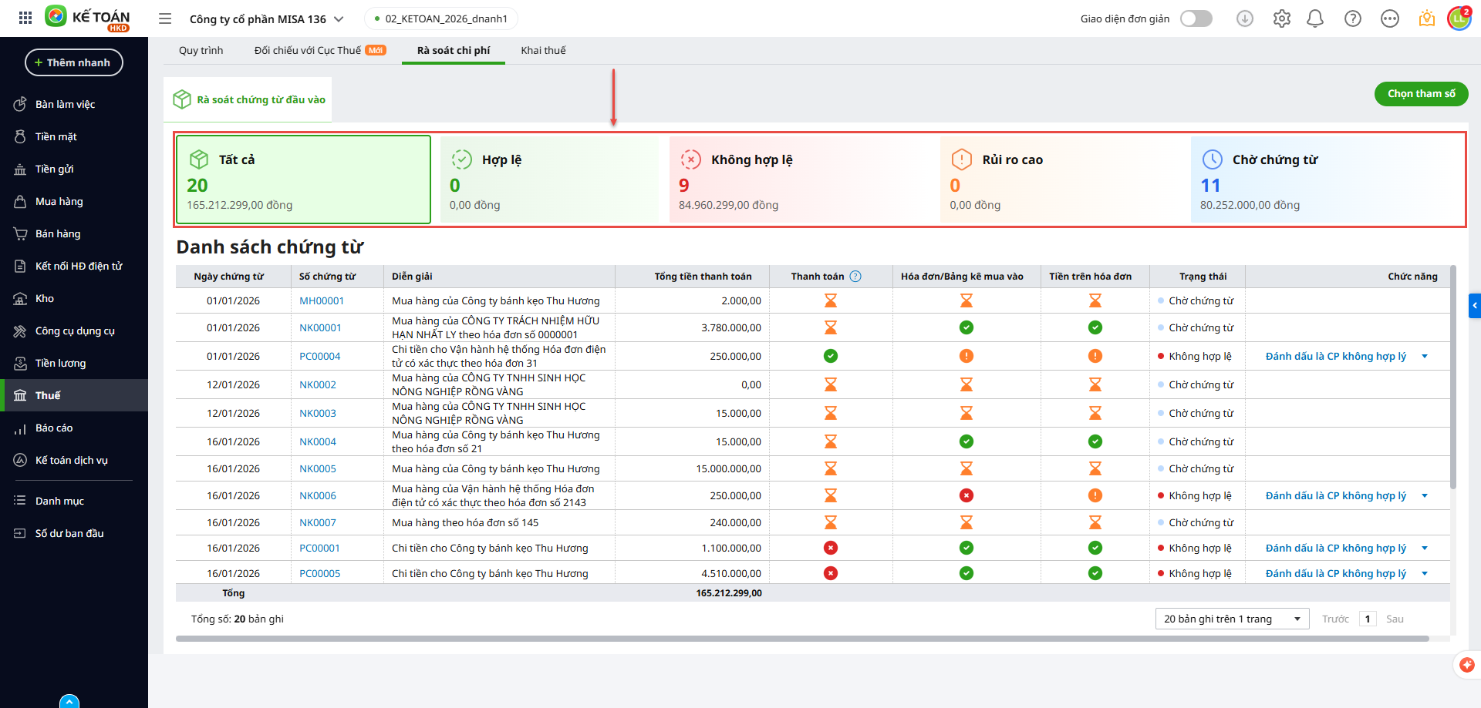Filter by Không hợp lệ summary card
Image resolution: width=1481 pixels, height=708 pixels.
pos(804,180)
